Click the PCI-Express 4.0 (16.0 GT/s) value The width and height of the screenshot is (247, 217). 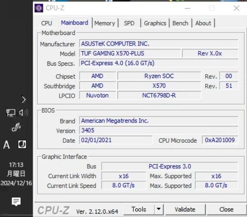pyautogui.click(x=159, y=63)
